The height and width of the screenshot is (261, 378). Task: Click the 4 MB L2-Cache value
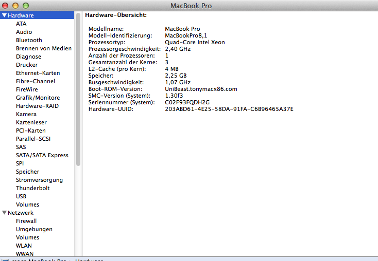(171, 69)
